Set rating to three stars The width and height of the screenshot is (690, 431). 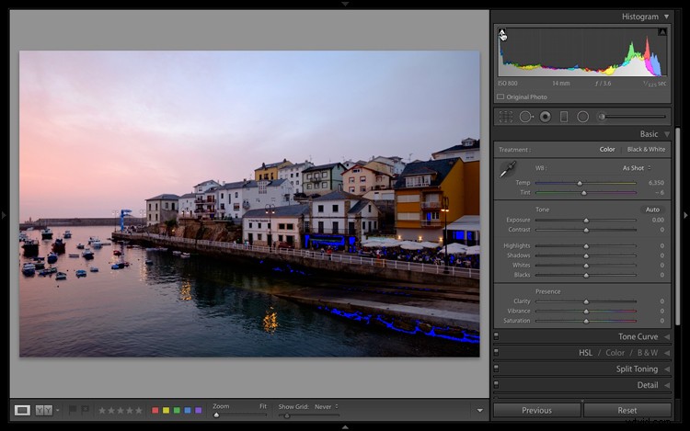121,411
